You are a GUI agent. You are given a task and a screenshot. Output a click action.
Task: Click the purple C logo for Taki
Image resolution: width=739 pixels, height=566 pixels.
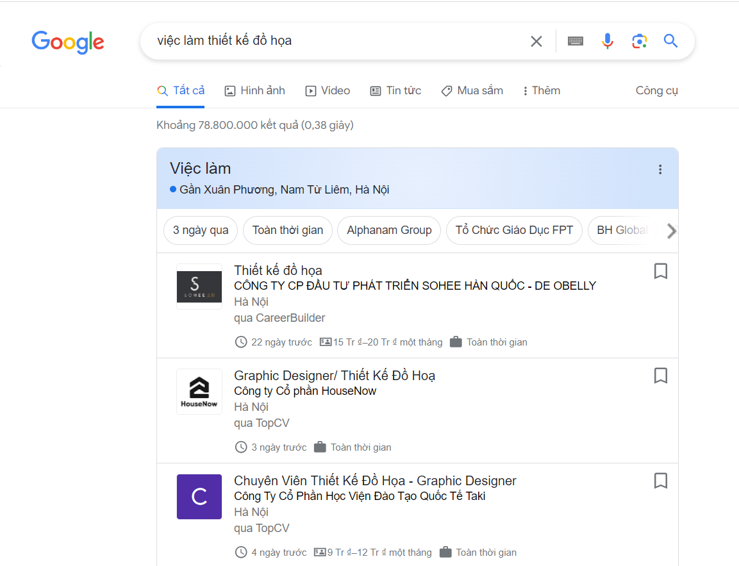click(199, 497)
